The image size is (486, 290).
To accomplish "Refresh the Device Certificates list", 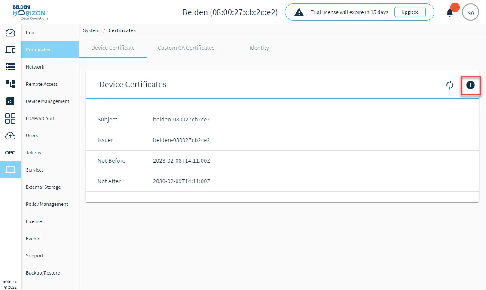I will (450, 85).
